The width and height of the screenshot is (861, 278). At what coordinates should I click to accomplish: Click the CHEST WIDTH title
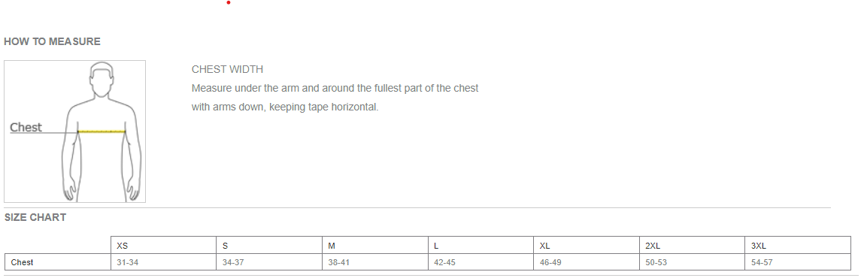227,70
